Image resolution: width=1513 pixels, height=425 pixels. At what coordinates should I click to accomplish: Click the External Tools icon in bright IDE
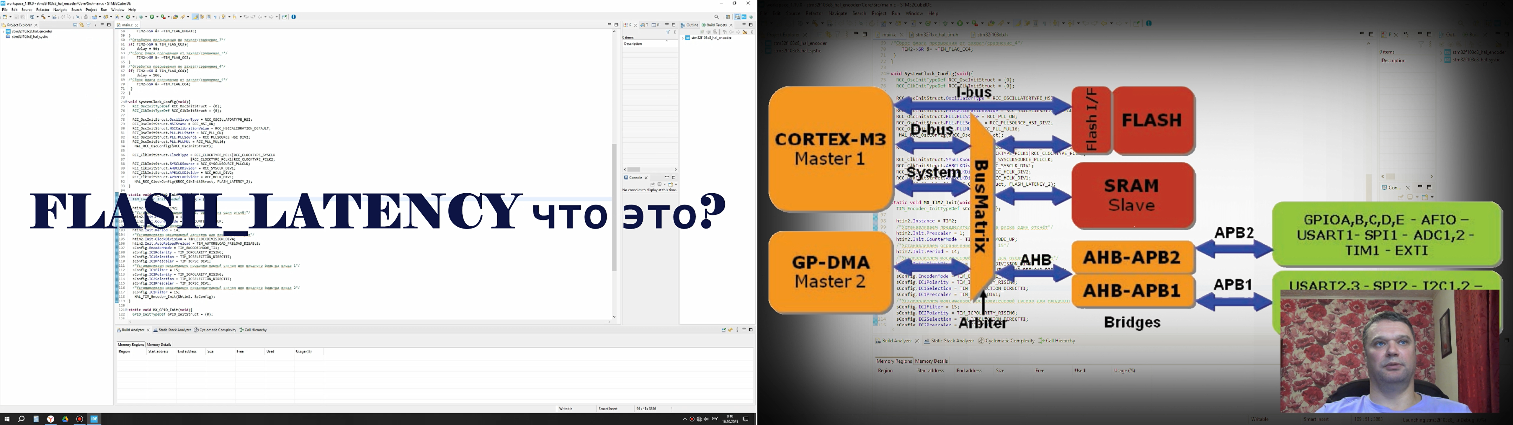coord(163,17)
